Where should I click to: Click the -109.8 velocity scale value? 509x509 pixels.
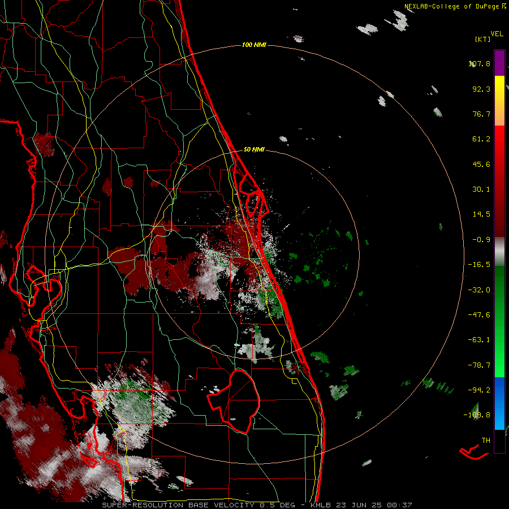[x=477, y=415]
